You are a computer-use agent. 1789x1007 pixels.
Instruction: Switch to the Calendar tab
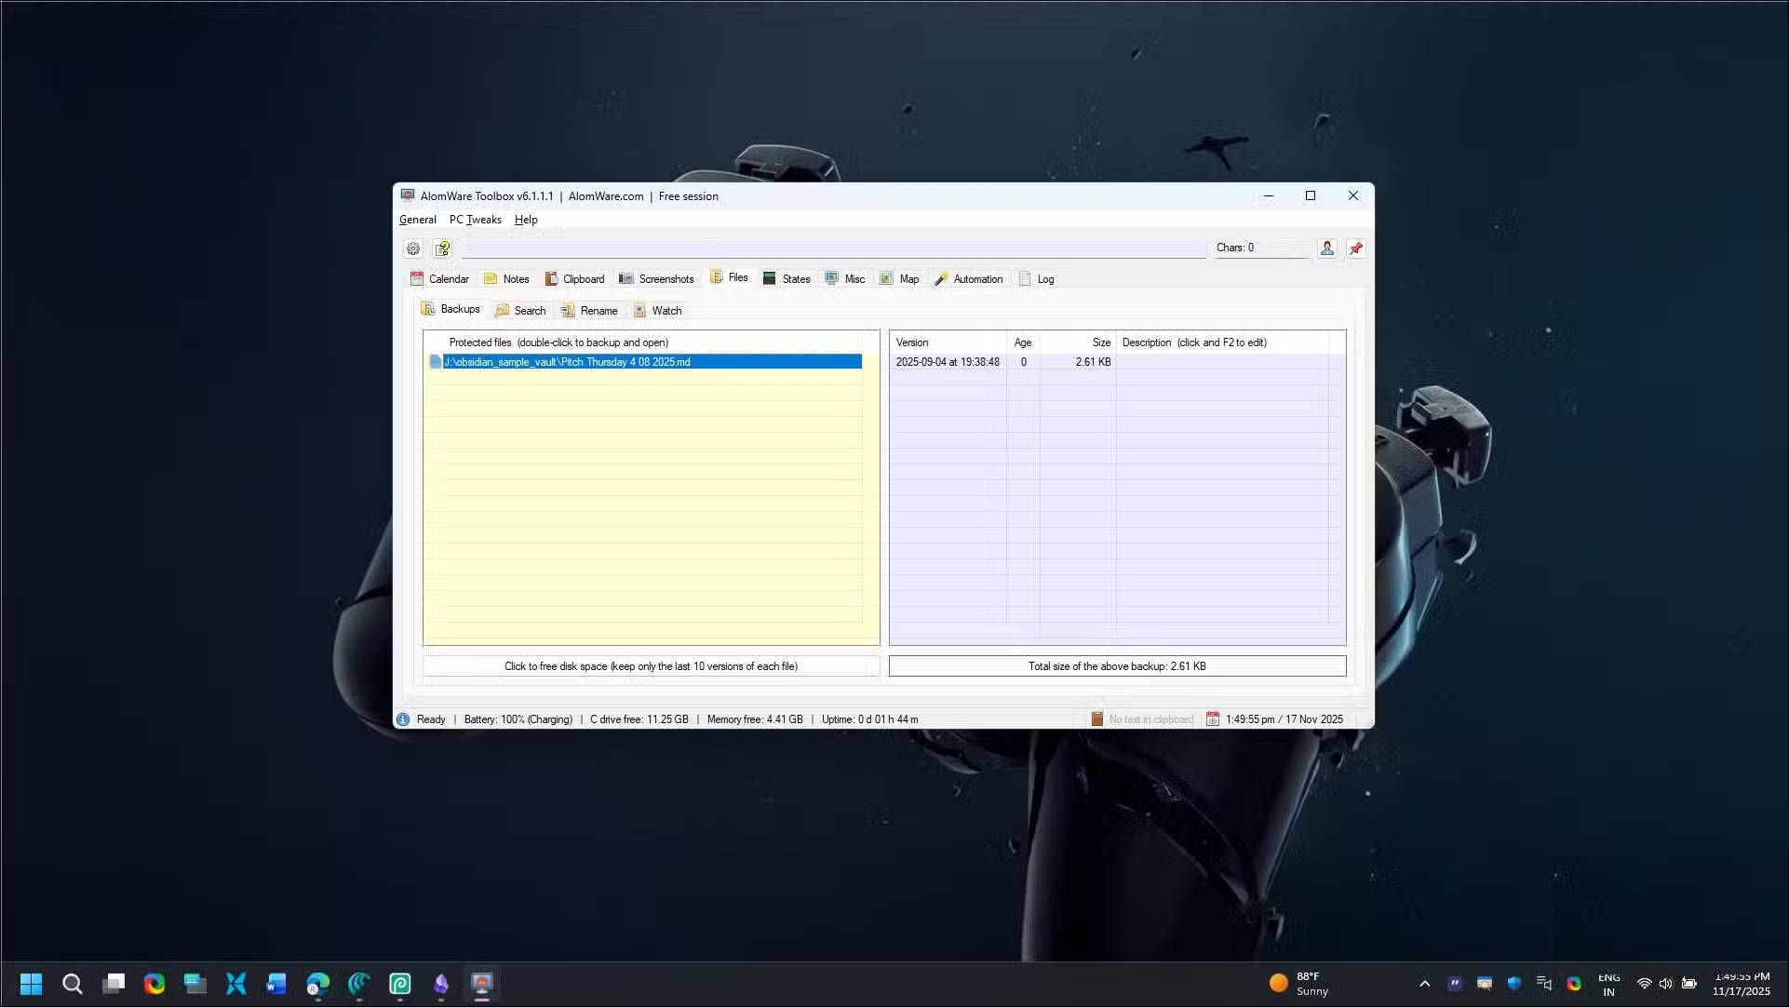[439, 279]
